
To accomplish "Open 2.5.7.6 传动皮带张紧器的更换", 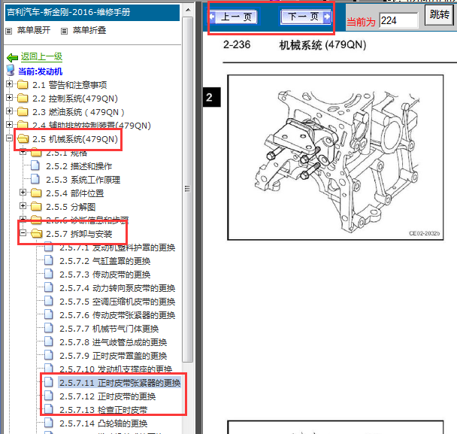I will (117, 315).
